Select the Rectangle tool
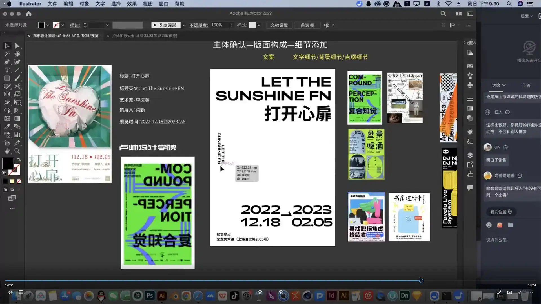 click(7, 78)
